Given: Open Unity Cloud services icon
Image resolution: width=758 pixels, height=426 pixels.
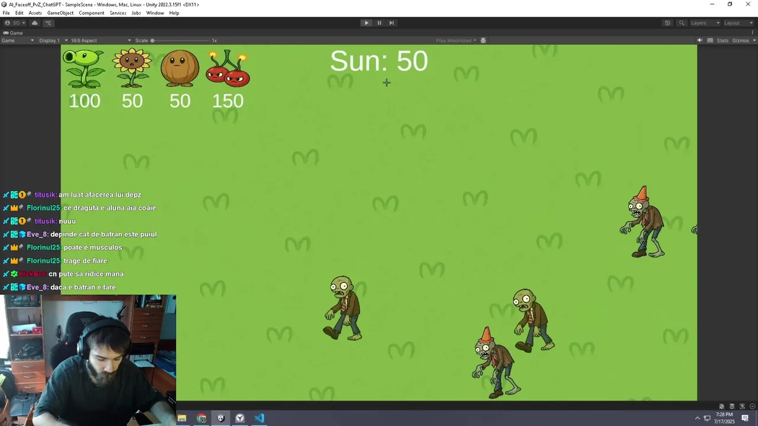Looking at the screenshot, I should pos(35,23).
